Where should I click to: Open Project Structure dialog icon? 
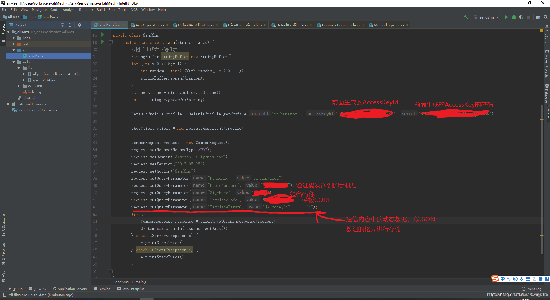(x=538, y=17)
